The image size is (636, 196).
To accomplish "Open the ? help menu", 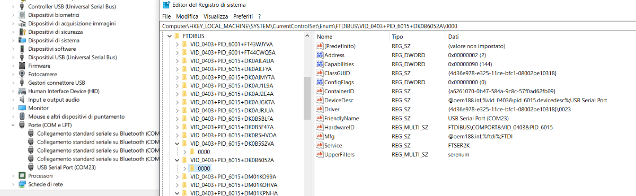I will (x=259, y=16).
